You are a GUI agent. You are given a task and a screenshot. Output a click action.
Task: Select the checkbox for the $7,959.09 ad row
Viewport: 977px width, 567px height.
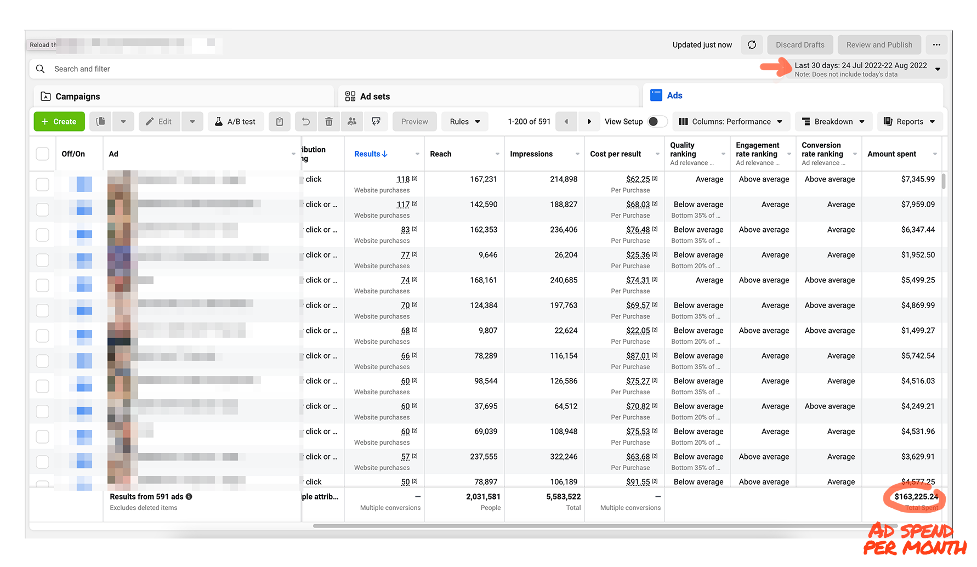pos(42,209)
